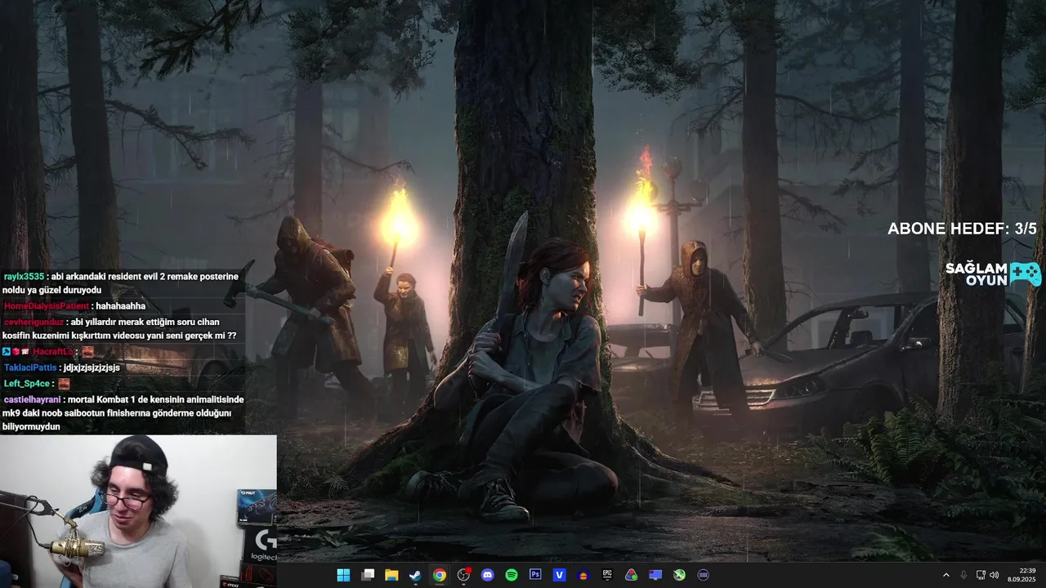Open the orange and blue round taskbar icon
The height and width of the screenshot is (588, 1046).
click(x=583, y=575)
